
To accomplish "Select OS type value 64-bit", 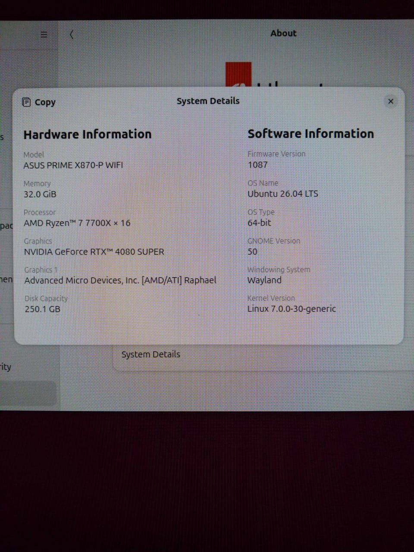I will click(259, 223).
